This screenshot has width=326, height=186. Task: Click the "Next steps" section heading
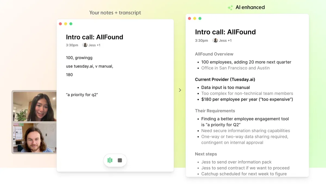[x=206, y=154]
